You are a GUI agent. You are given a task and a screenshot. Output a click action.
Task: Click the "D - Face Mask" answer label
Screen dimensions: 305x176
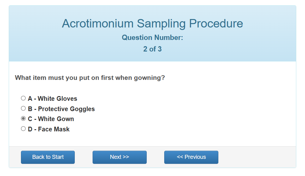click(48, 129)
